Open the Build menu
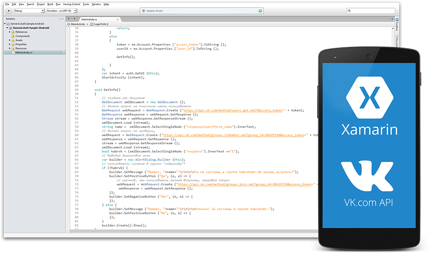Viewport: 430px width, 253px height. pos(50,4)
